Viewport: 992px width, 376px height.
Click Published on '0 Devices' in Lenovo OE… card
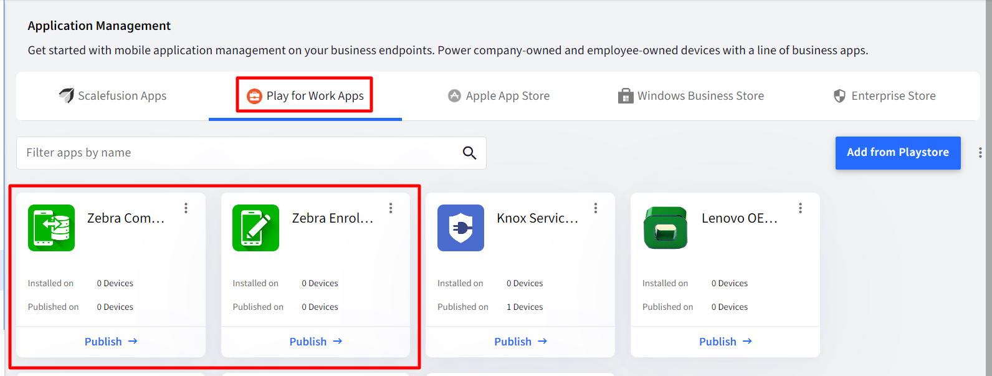[730, 307]
